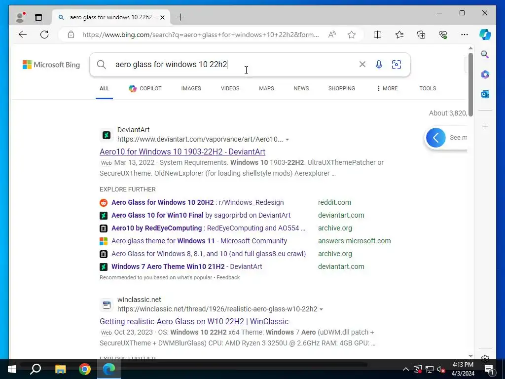Image resolution: width=505 pixels, height=379 pixels.
Task: Click the blue See more arrow button
Action: coord(436,138)
